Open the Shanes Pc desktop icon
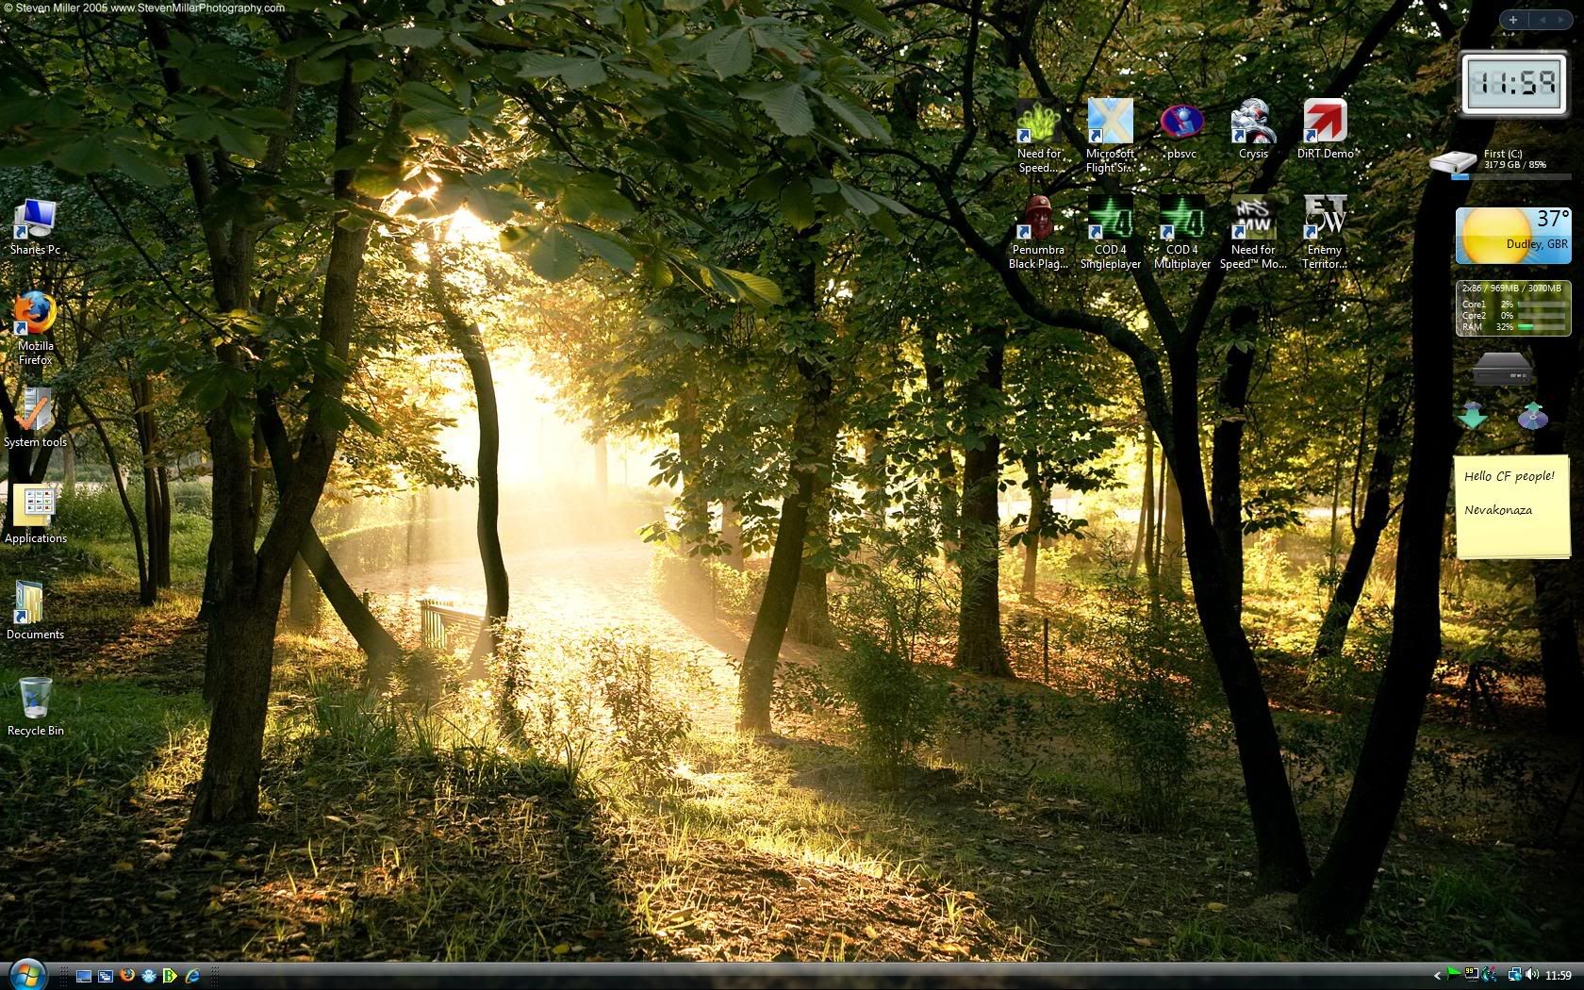Screen dimensions: 1584x990 (x=35, y=226)
